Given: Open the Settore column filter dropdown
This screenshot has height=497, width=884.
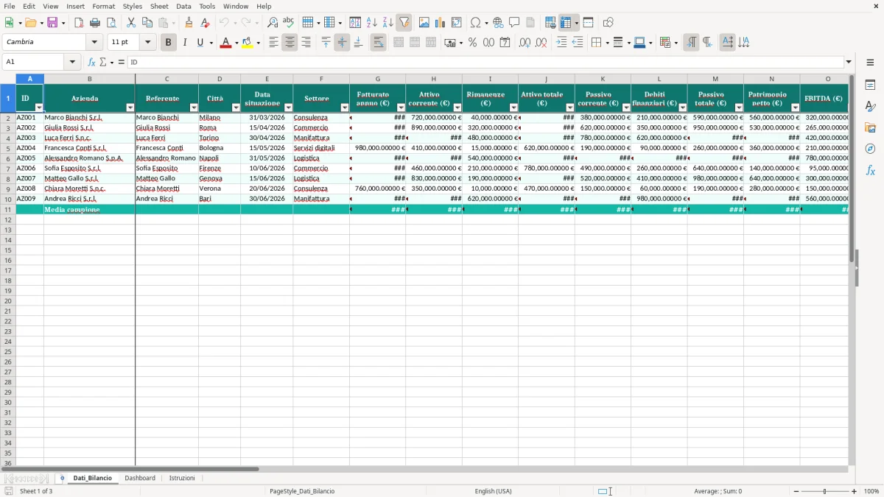Looking at the screenshot, I should pos(344,107).
